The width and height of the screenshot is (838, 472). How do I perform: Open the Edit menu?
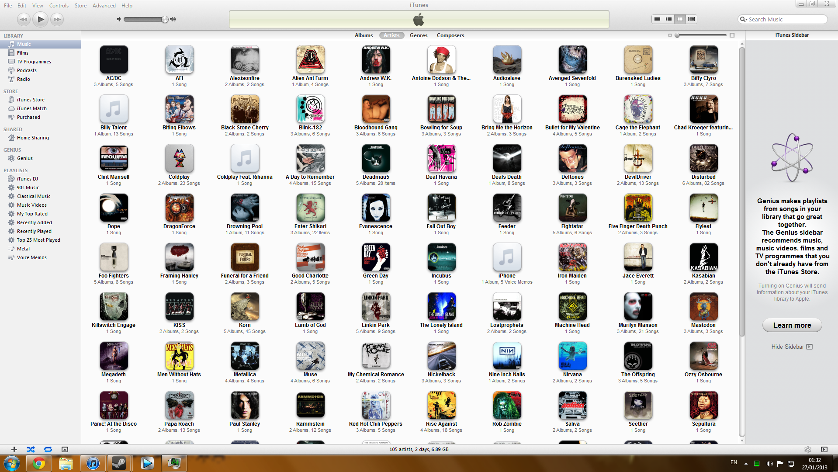pos(22,6)
